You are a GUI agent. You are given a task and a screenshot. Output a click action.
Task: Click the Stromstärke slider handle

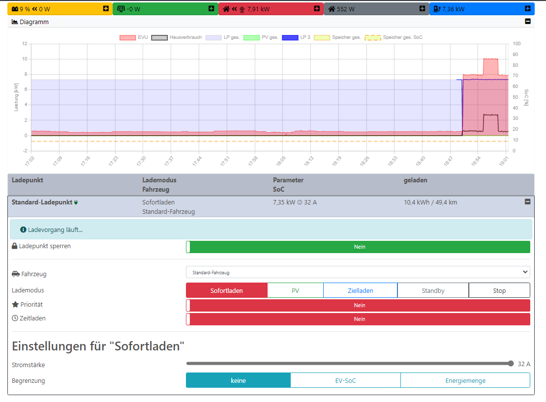(511, 364)
